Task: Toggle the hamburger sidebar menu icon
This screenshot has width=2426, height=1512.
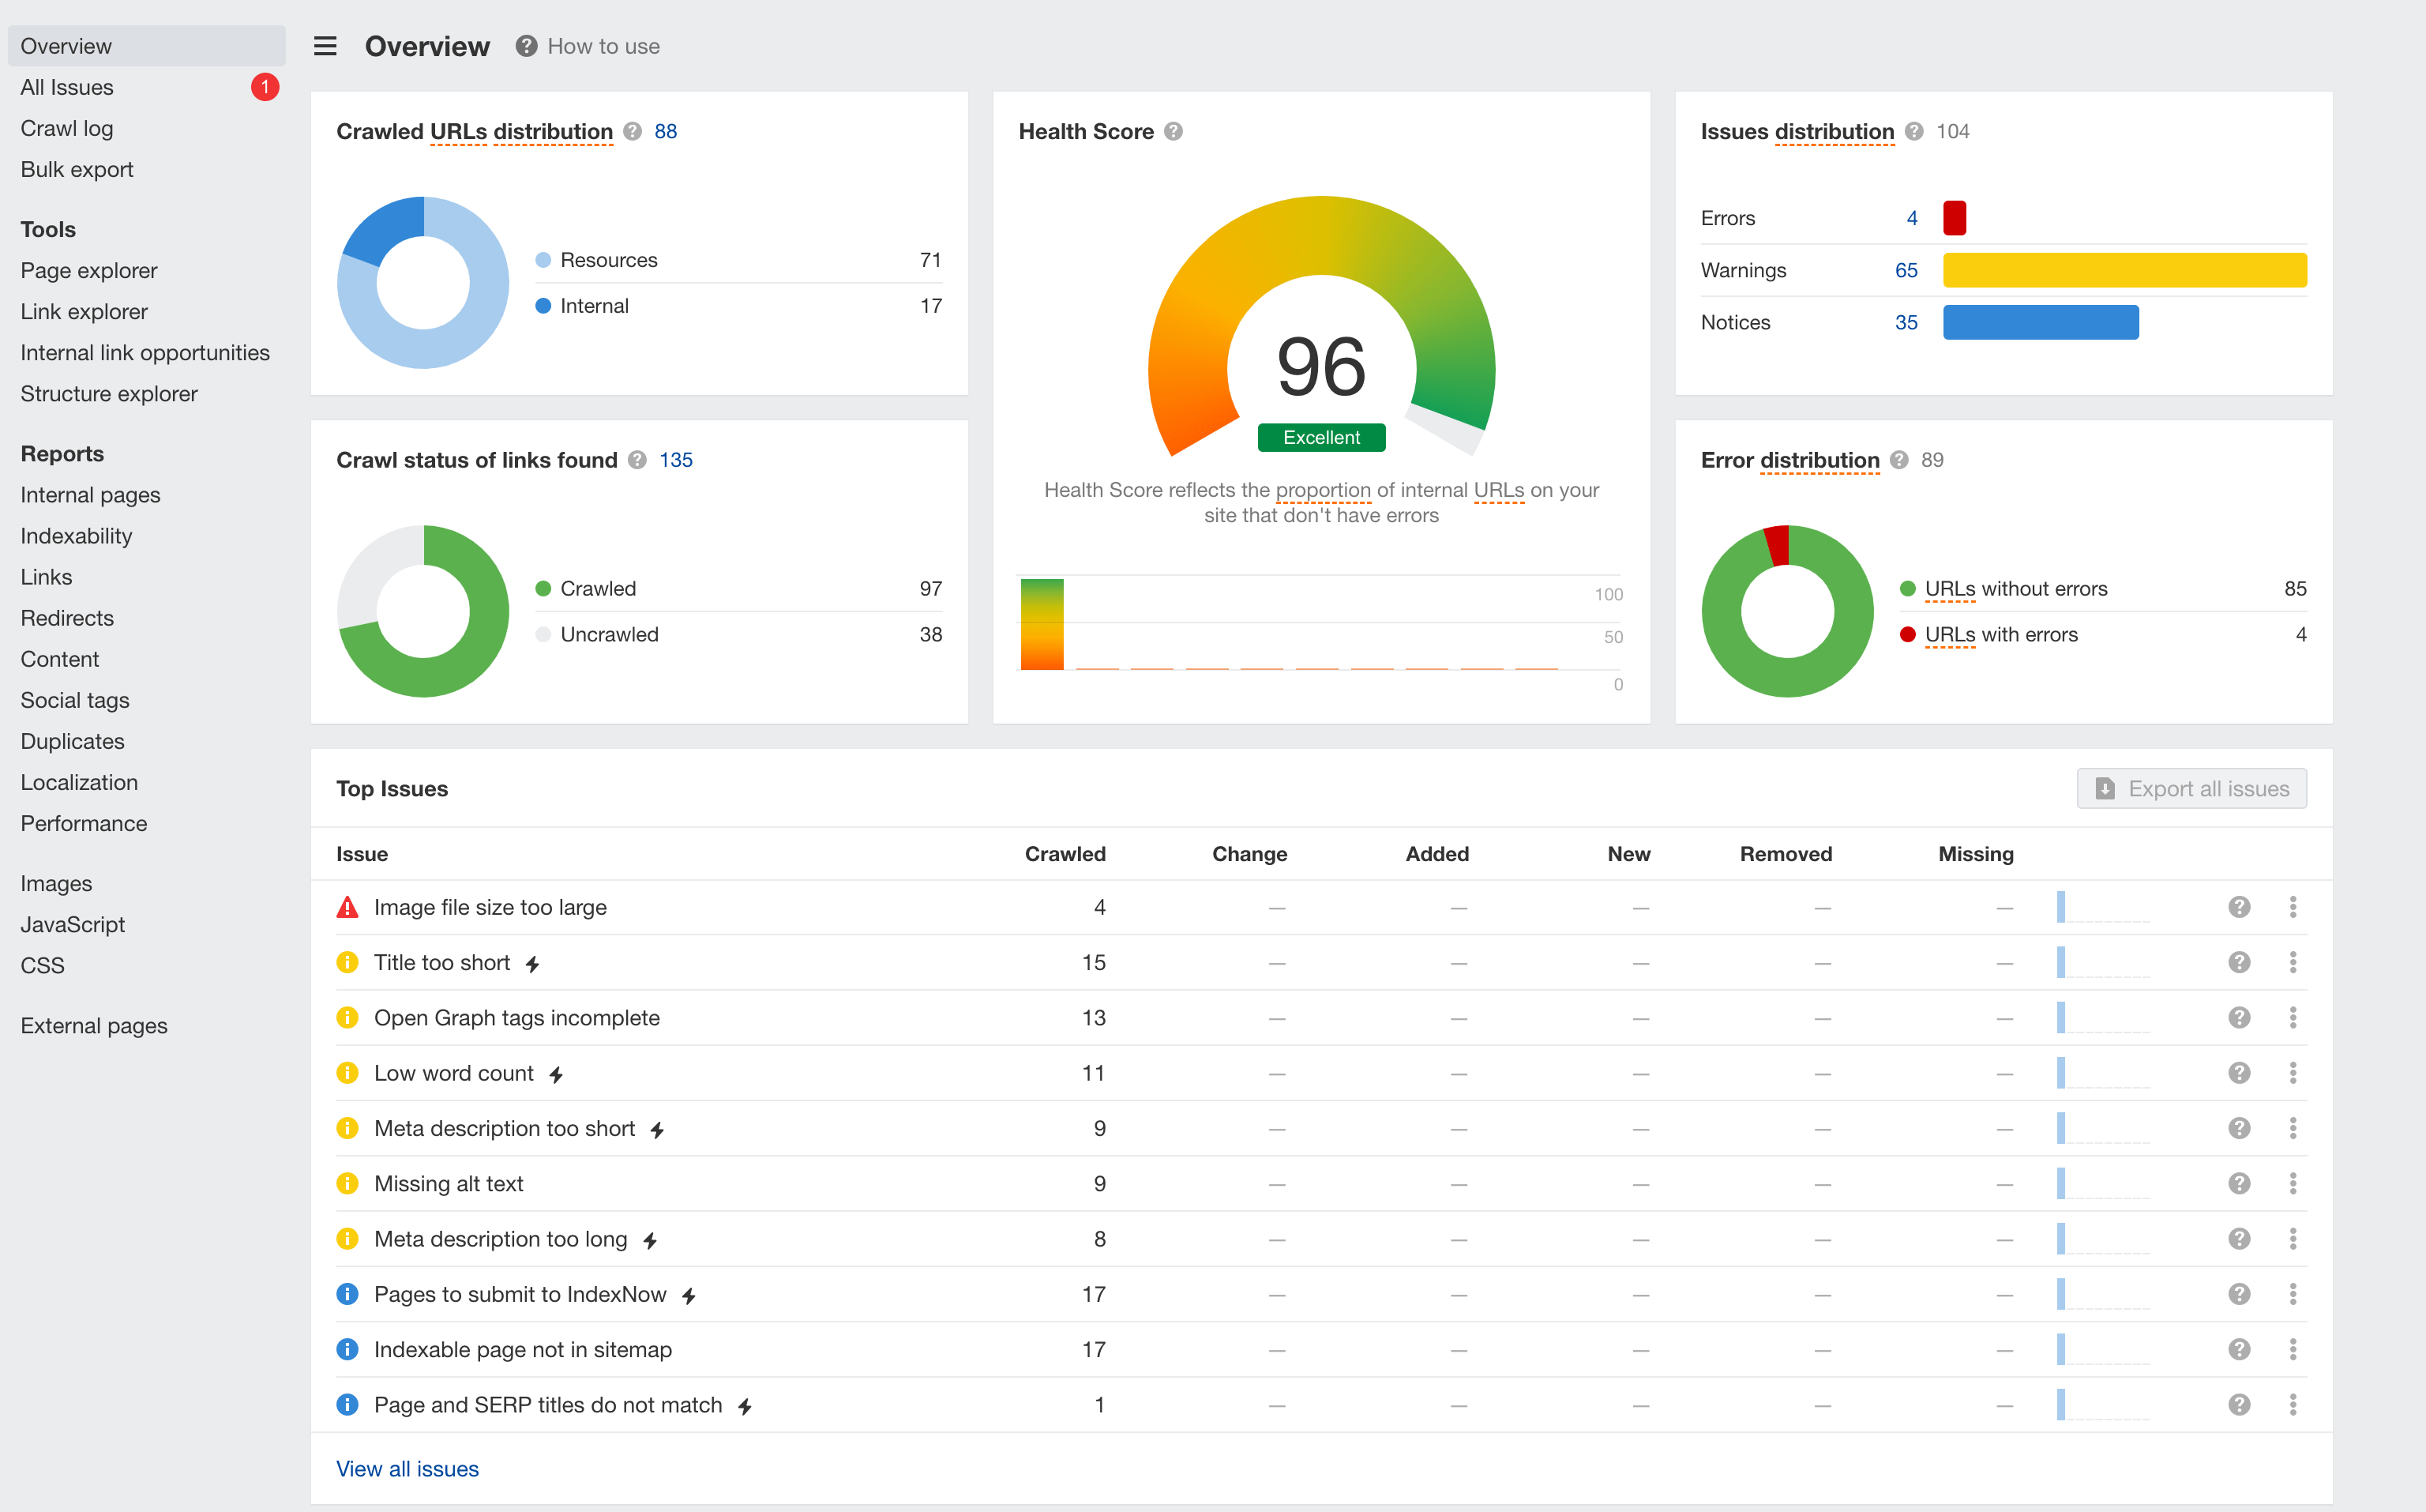Action: click(x=325, y=46)
